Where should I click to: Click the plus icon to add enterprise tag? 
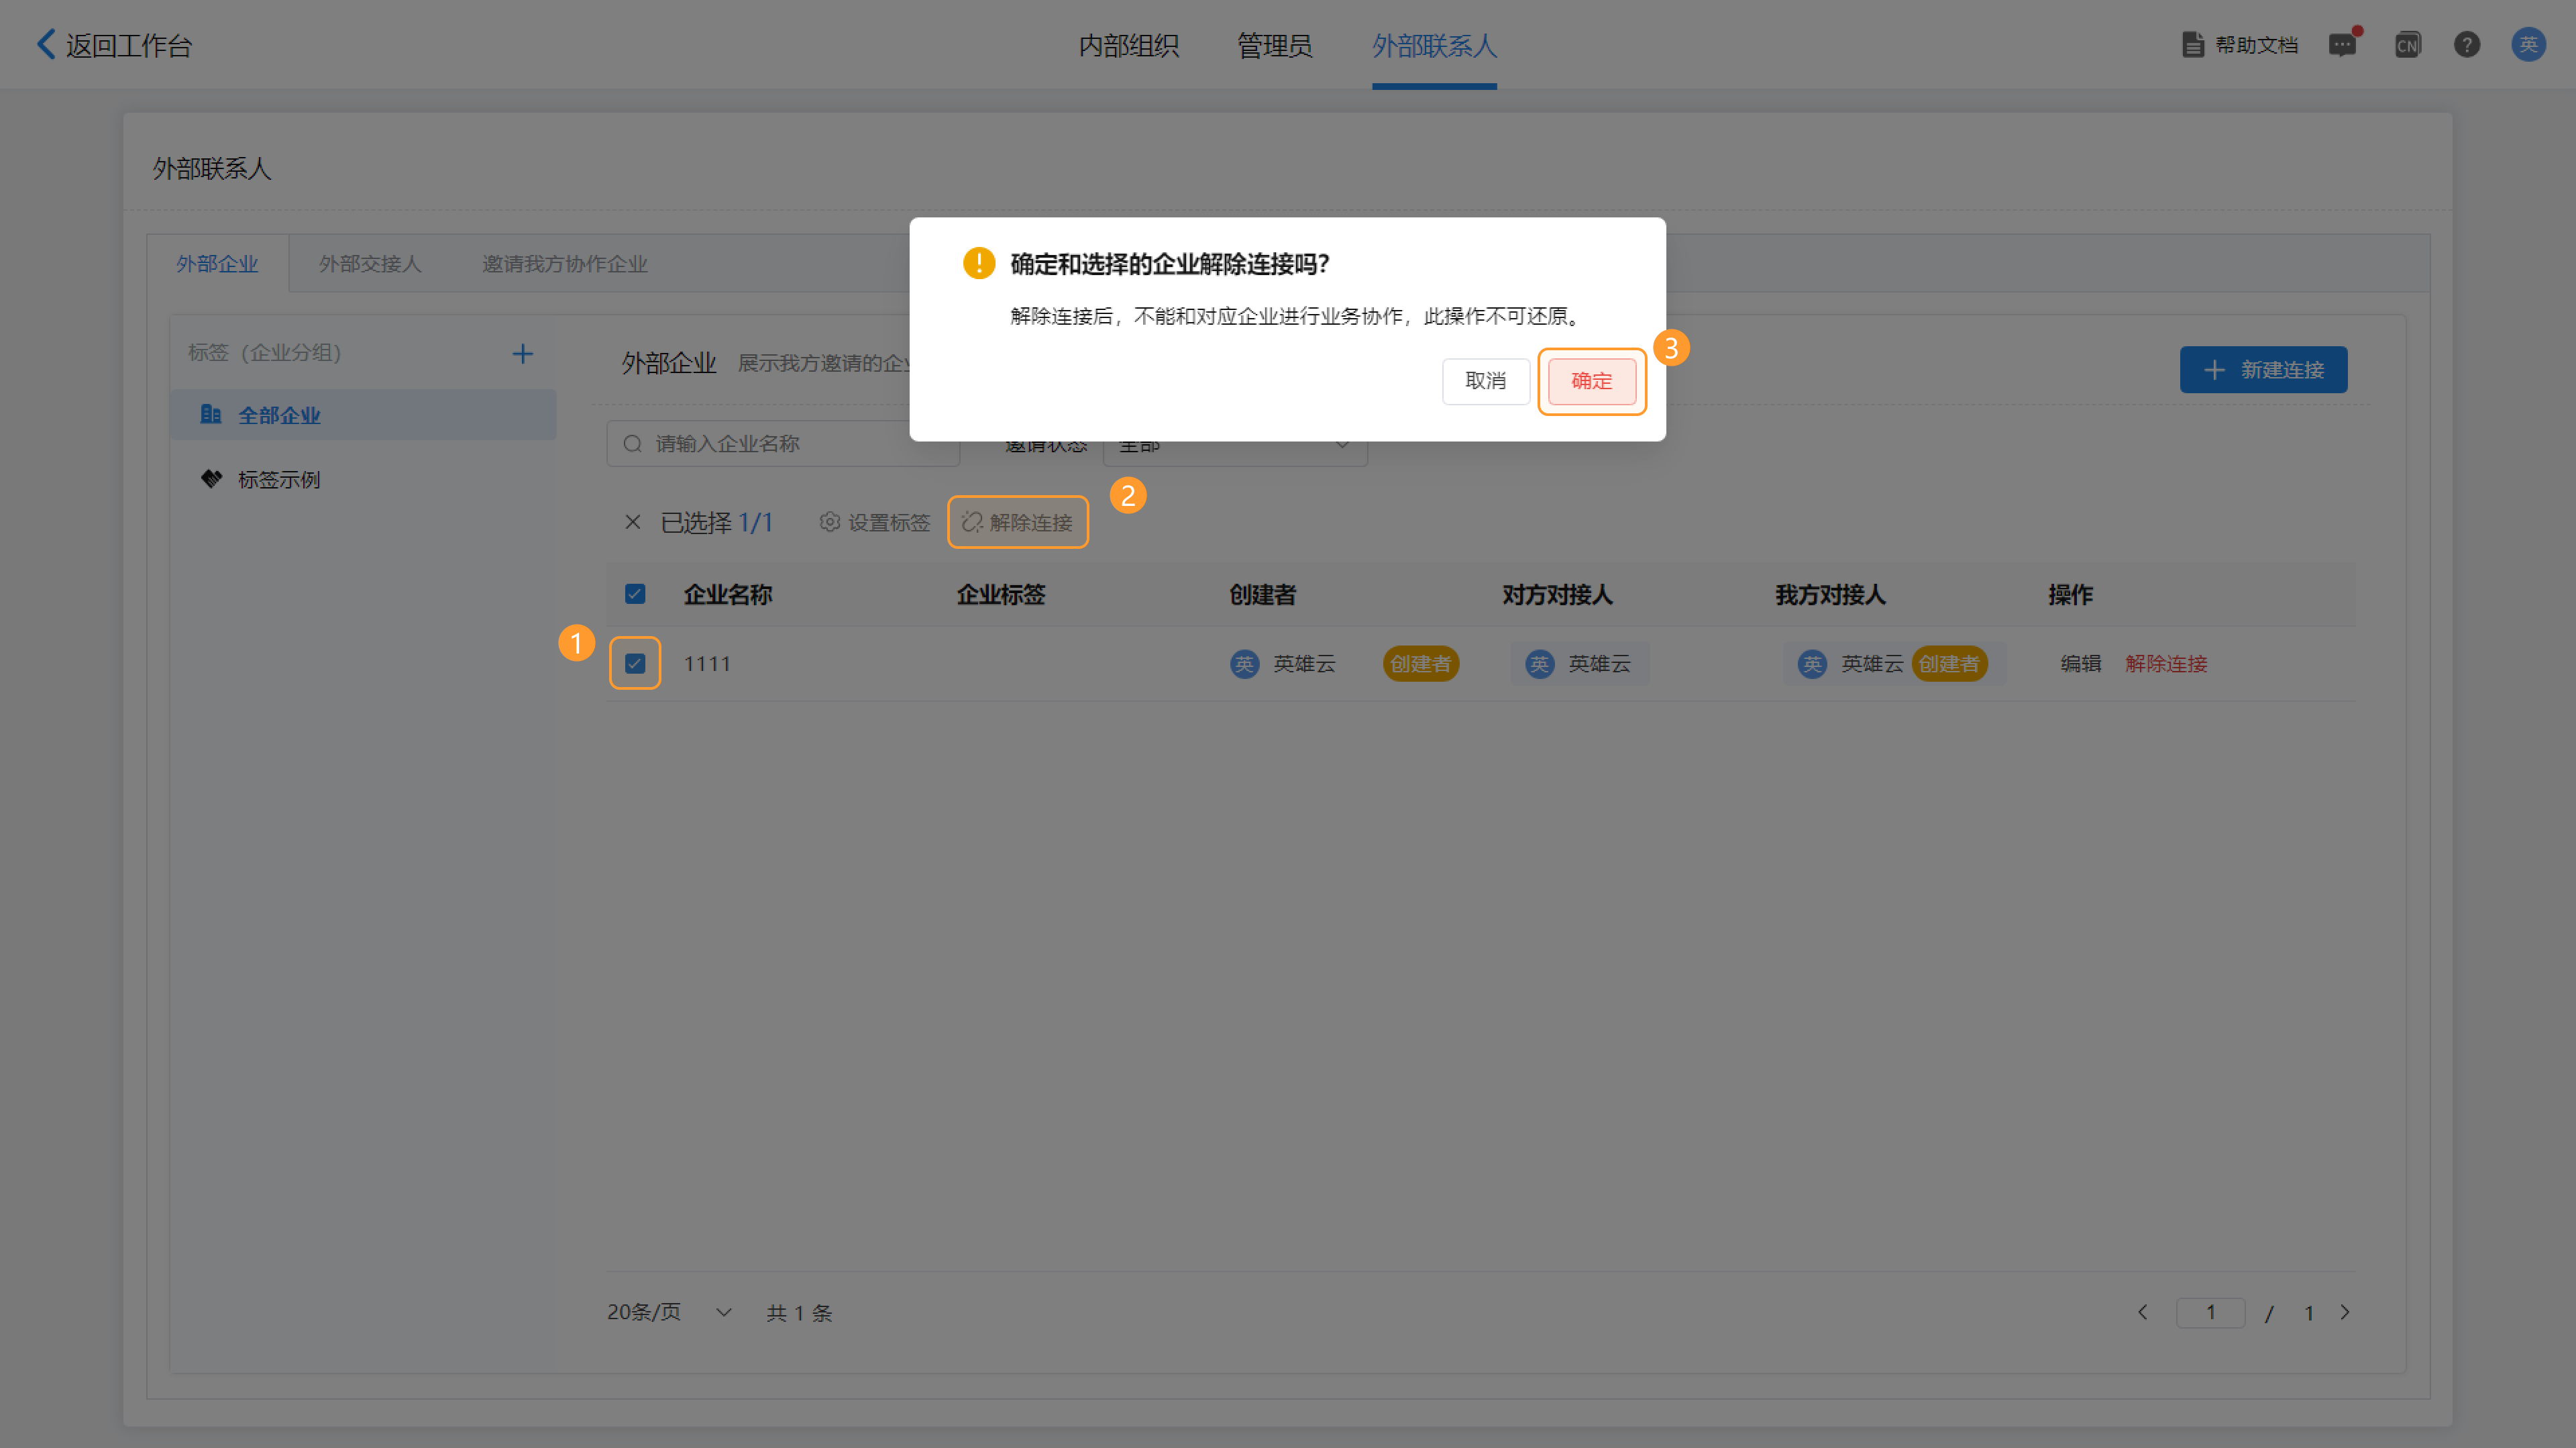[x=522, y=354]
